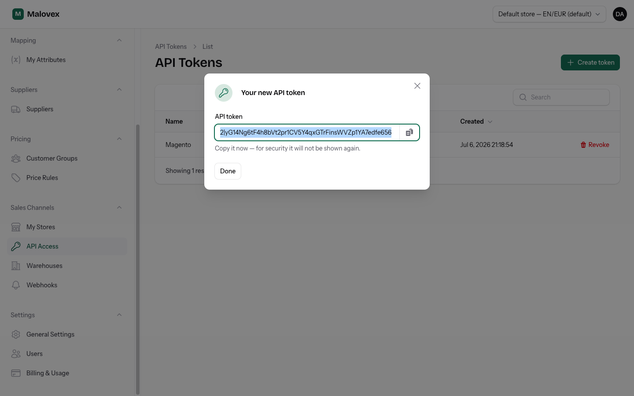
Task: Click the General Settings gear icon
Action: coord(16,334)
